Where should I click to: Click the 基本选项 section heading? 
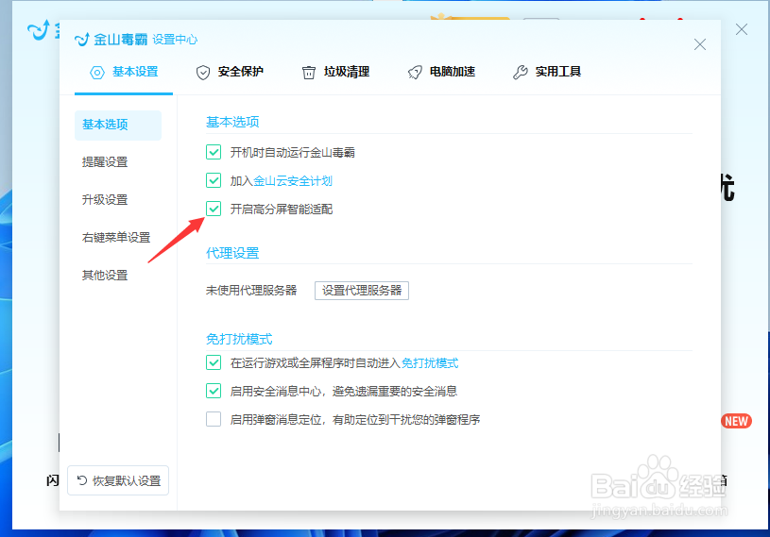[x=232, y=122]
